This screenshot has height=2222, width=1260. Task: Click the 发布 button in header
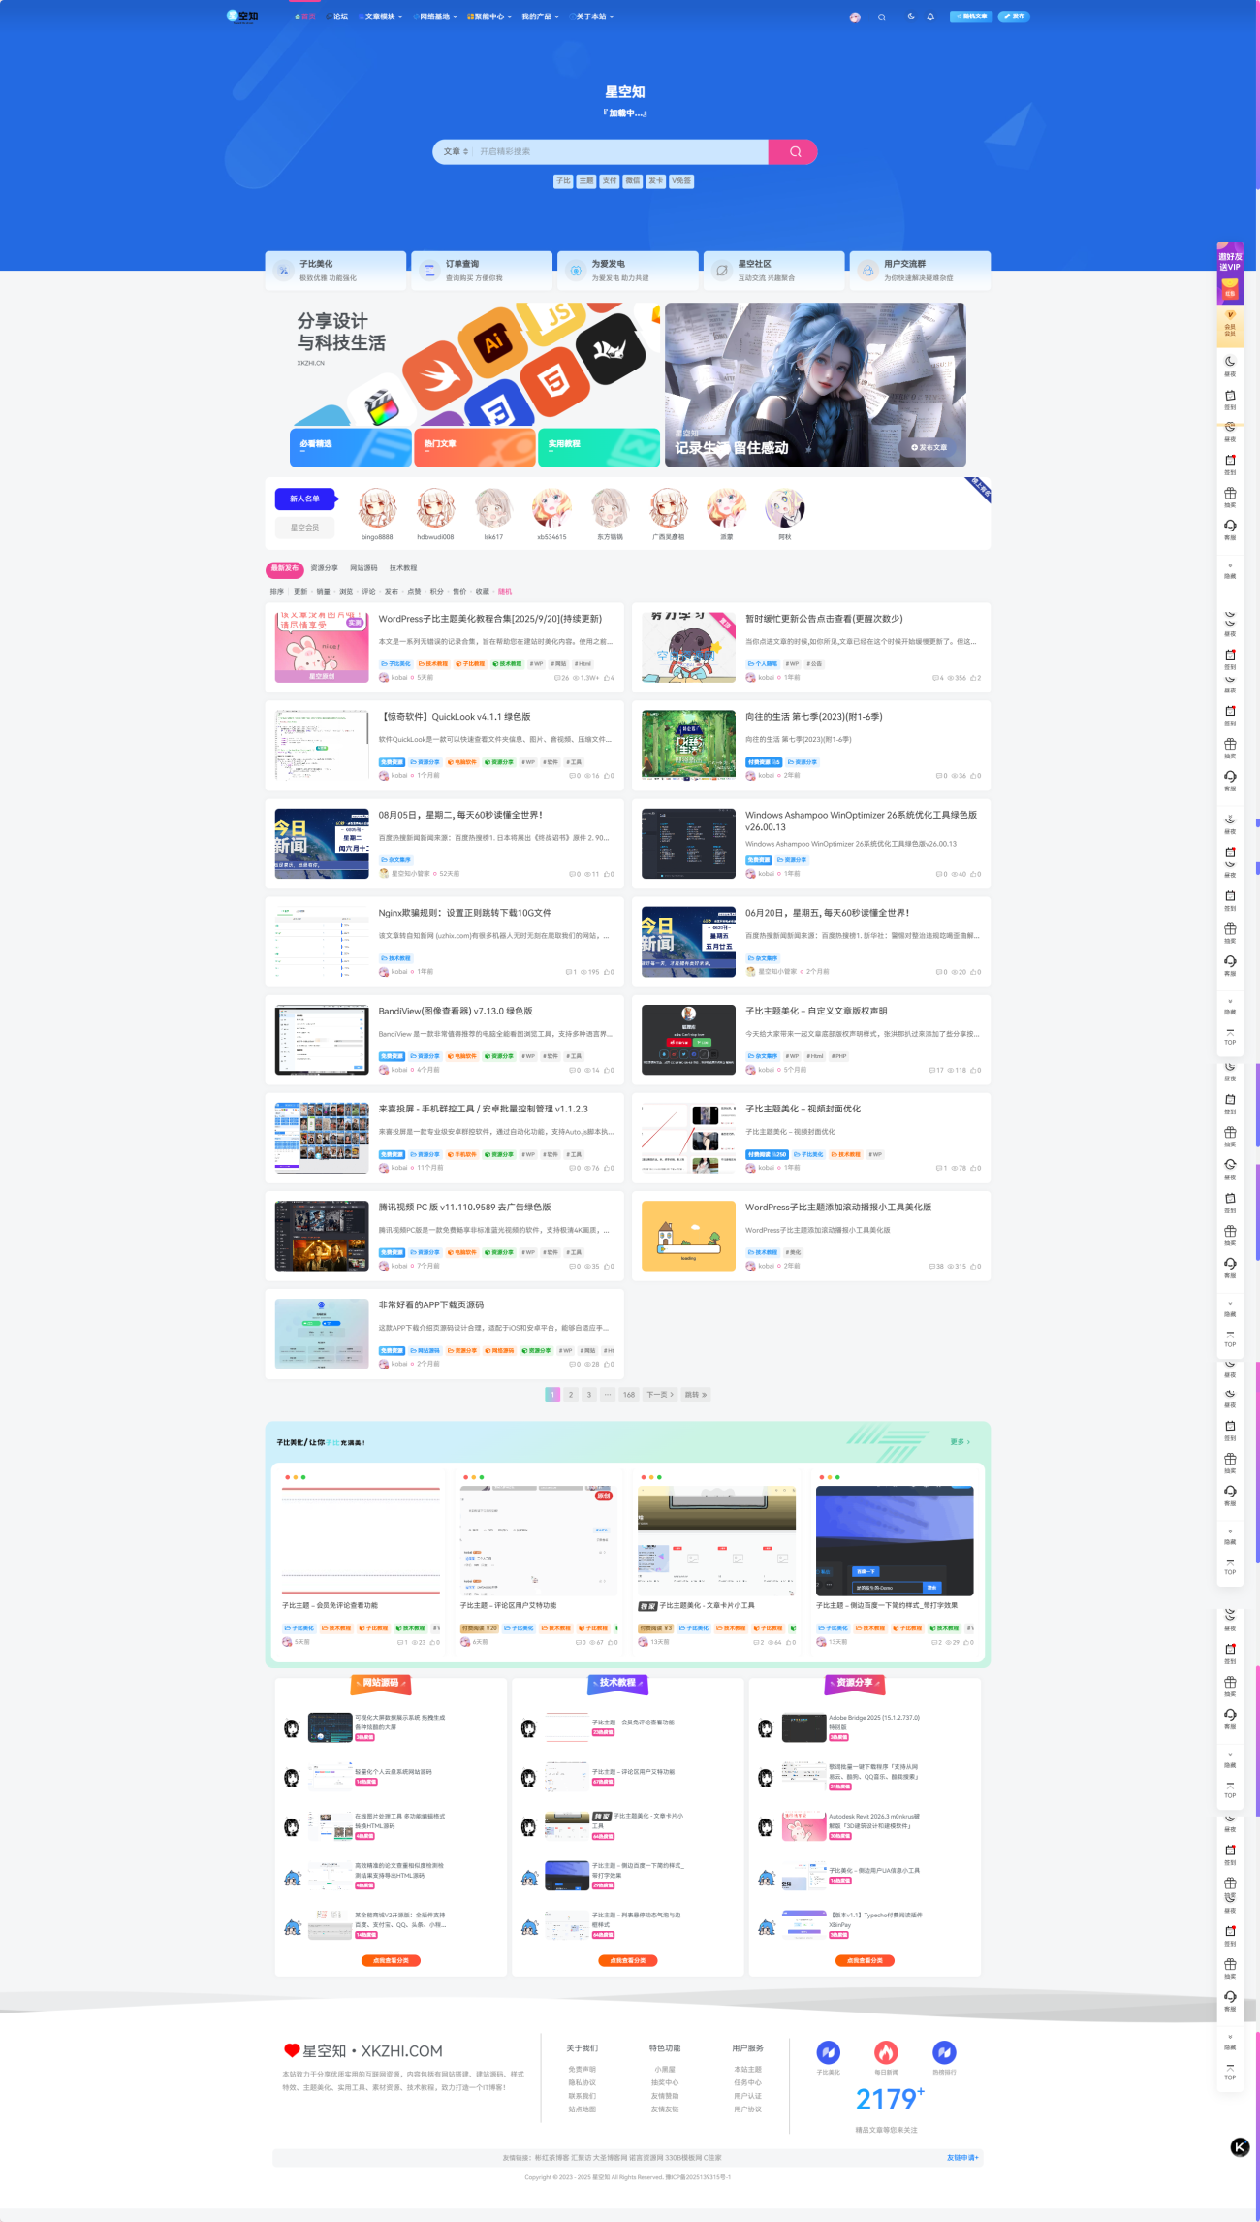click(x=1014, y=16)
